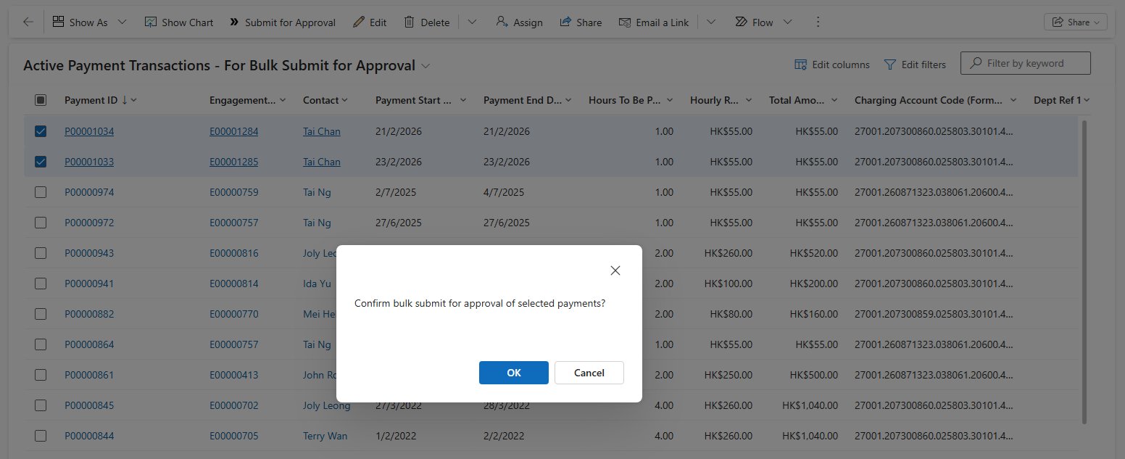Click the Edit pencil icon
The height and width of the screenshot is (459, 1125).
coord(359,22)
